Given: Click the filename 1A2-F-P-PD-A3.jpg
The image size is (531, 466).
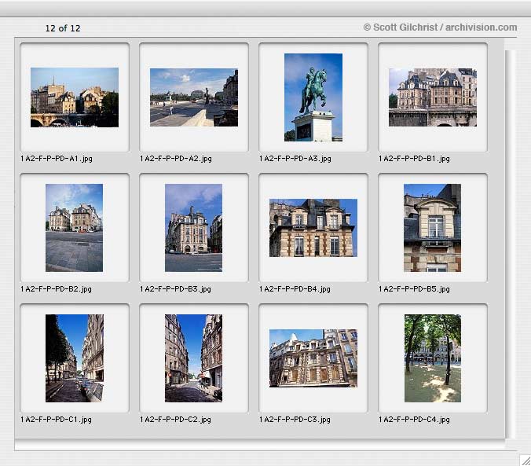Looking at the screenshot, I should tap(295, 159).
